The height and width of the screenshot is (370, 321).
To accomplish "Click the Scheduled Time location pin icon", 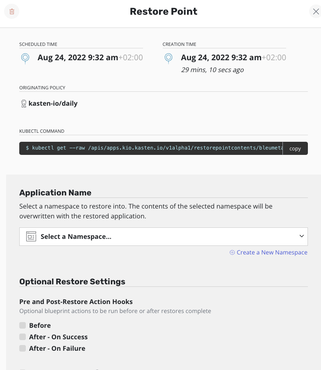I will [25, 58].
